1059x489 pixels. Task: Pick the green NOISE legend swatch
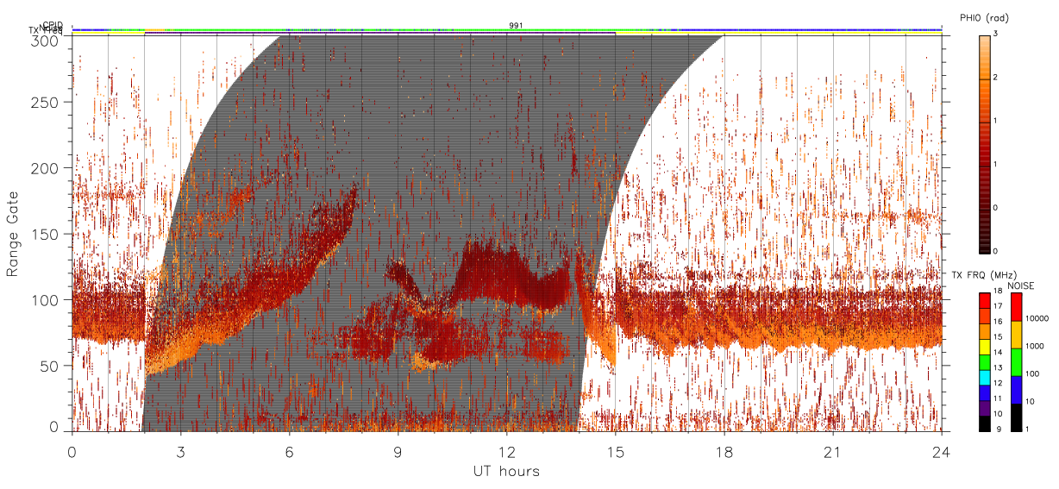(x=1016, y=362)
